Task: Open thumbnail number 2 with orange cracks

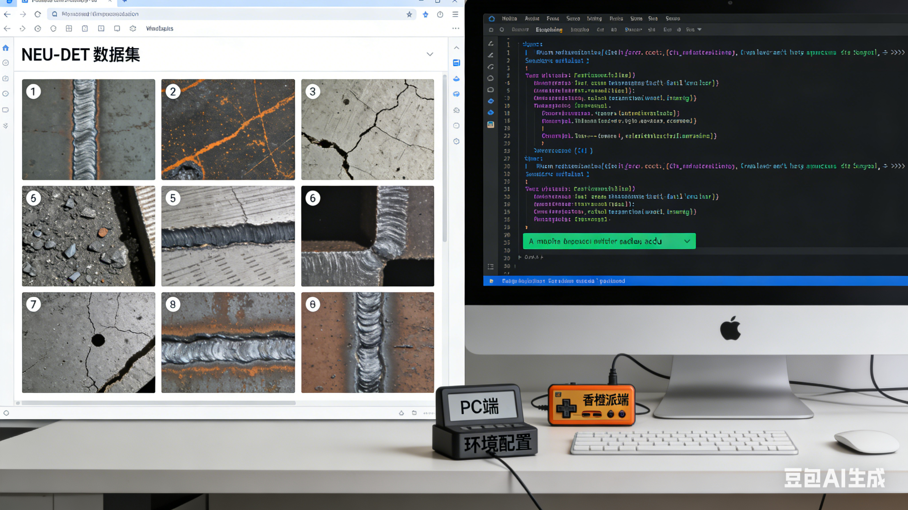Action: pos(228,129)
